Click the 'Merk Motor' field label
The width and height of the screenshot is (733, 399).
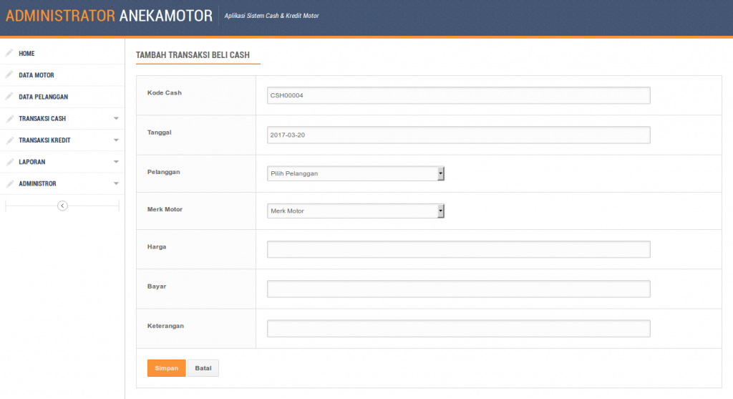tap(165, 209)
